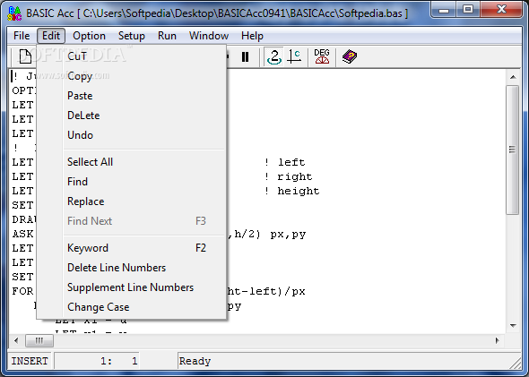Open the Help menu
The width and height of the screenshot is (529, 377).
(x=252, y=36)
